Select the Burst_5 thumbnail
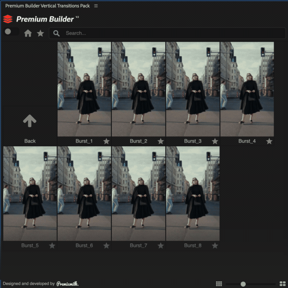Screen dimensions: 288x288 tap(30, 193)
